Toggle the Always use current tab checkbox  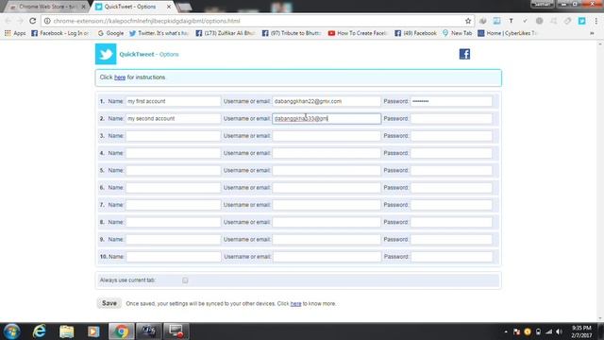185,280
